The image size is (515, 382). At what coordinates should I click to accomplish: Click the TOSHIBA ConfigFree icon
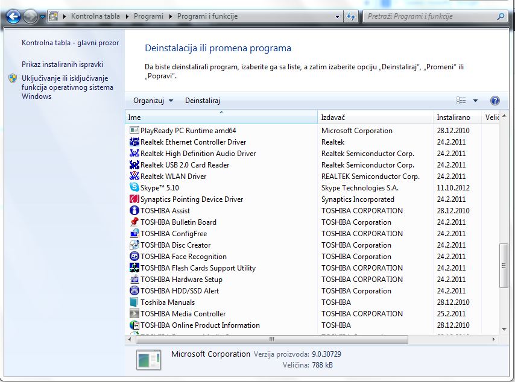(134, 233)
